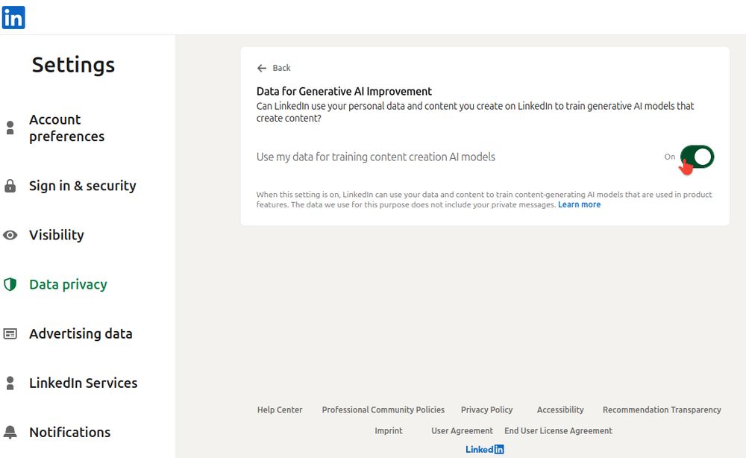This screenshot has width=746, height=458.
Task: Click the LinkedIn logo in the page footer
Action: [485, 449]
